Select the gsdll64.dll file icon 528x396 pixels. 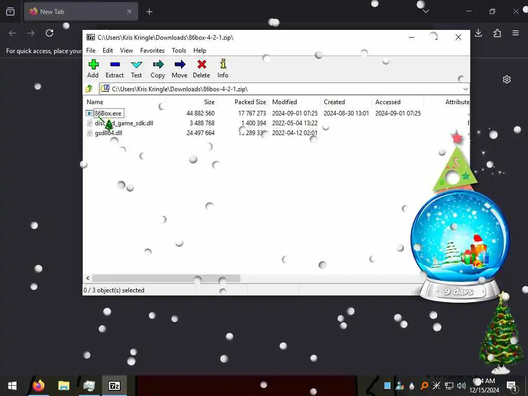pos(89,133)
